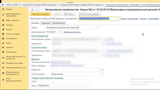160x90 pixels.
Task: Open calendar picker for Дата оформления
Action: [x=60, y=32]
